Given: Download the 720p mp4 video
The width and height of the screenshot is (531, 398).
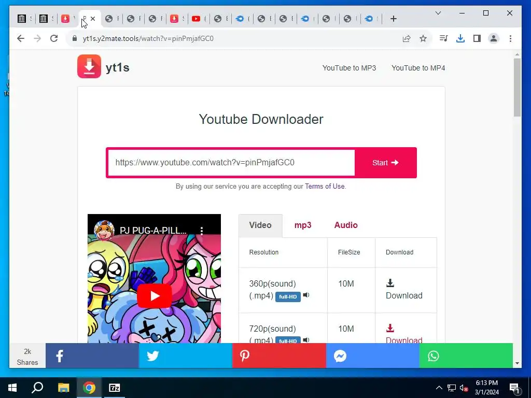Looking at the screenshot, I should 404,334.
